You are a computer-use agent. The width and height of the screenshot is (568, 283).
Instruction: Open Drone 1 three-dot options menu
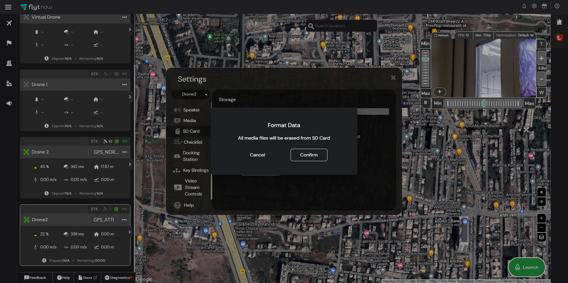pos(125,85)
